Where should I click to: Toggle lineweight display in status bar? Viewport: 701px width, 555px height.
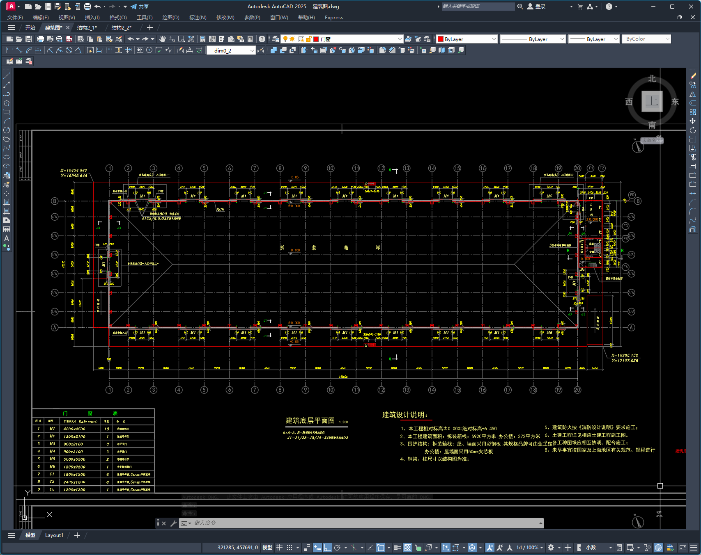[398, 548]
